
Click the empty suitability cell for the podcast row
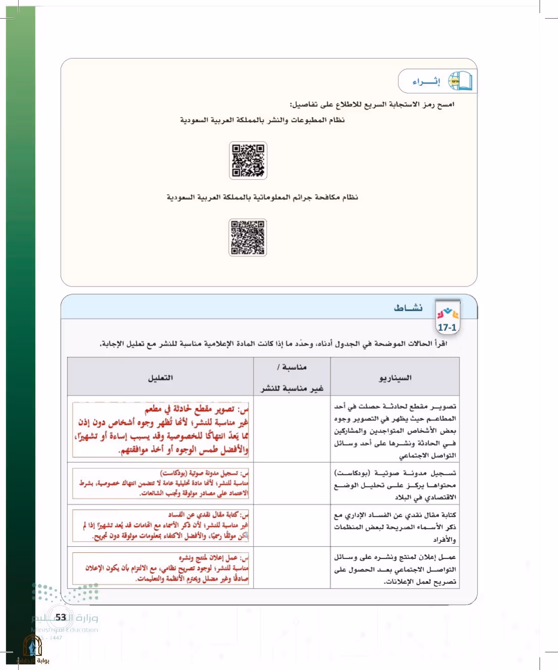292,483
